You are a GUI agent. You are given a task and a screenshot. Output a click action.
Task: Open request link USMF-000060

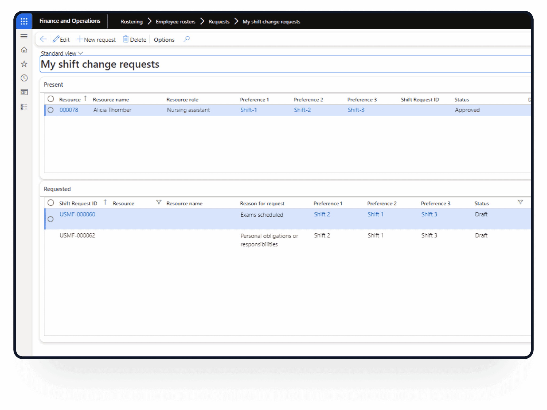pos(77,214)
